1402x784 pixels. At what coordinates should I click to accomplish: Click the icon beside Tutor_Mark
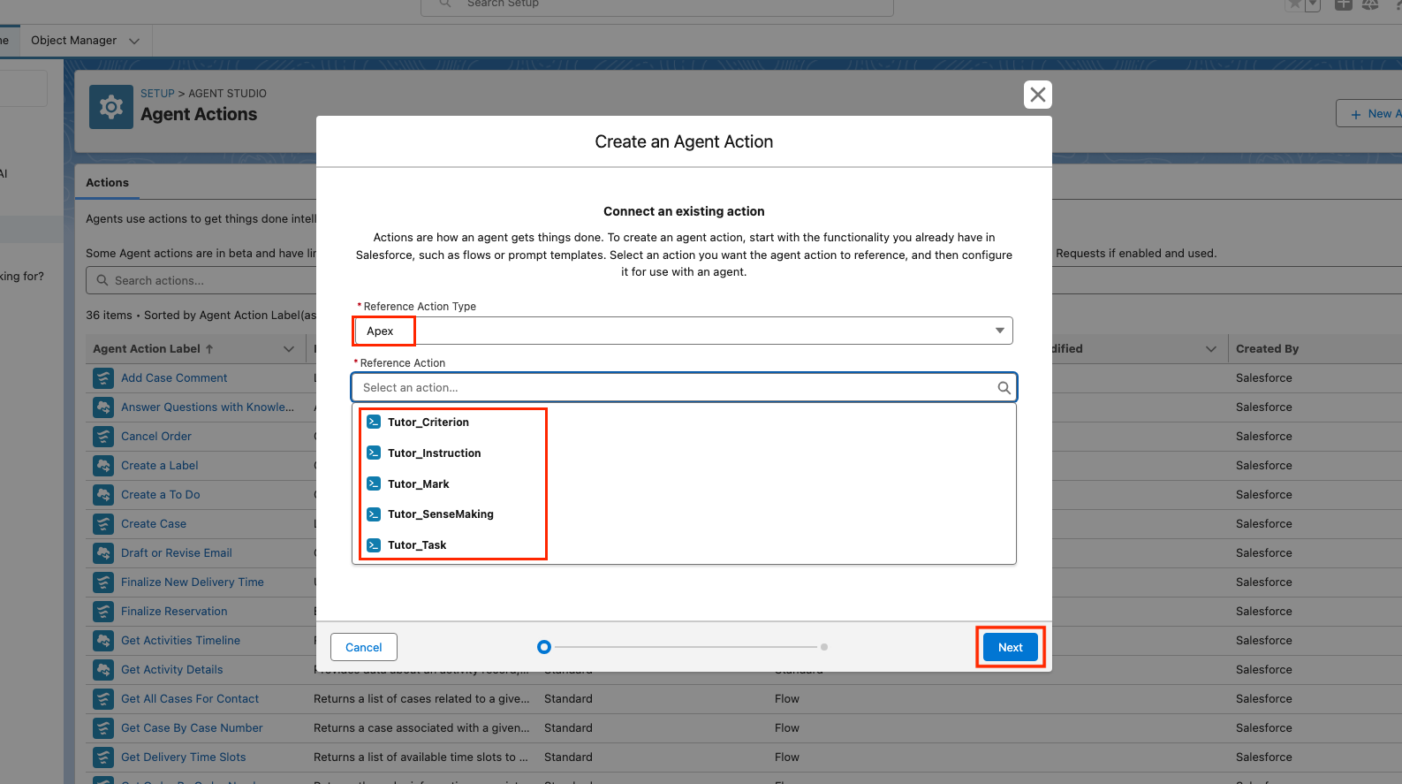tap(374, 484)
